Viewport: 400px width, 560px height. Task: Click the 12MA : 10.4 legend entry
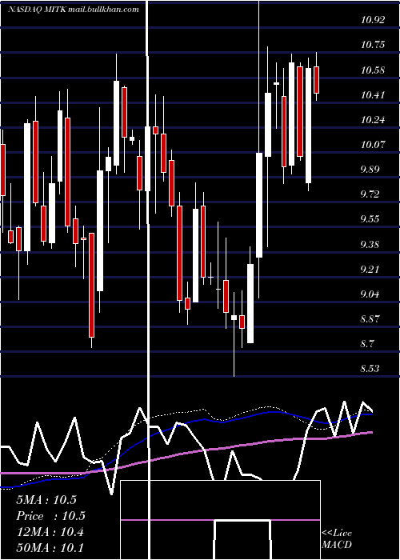pyautogui.click(x=50, y=532)
